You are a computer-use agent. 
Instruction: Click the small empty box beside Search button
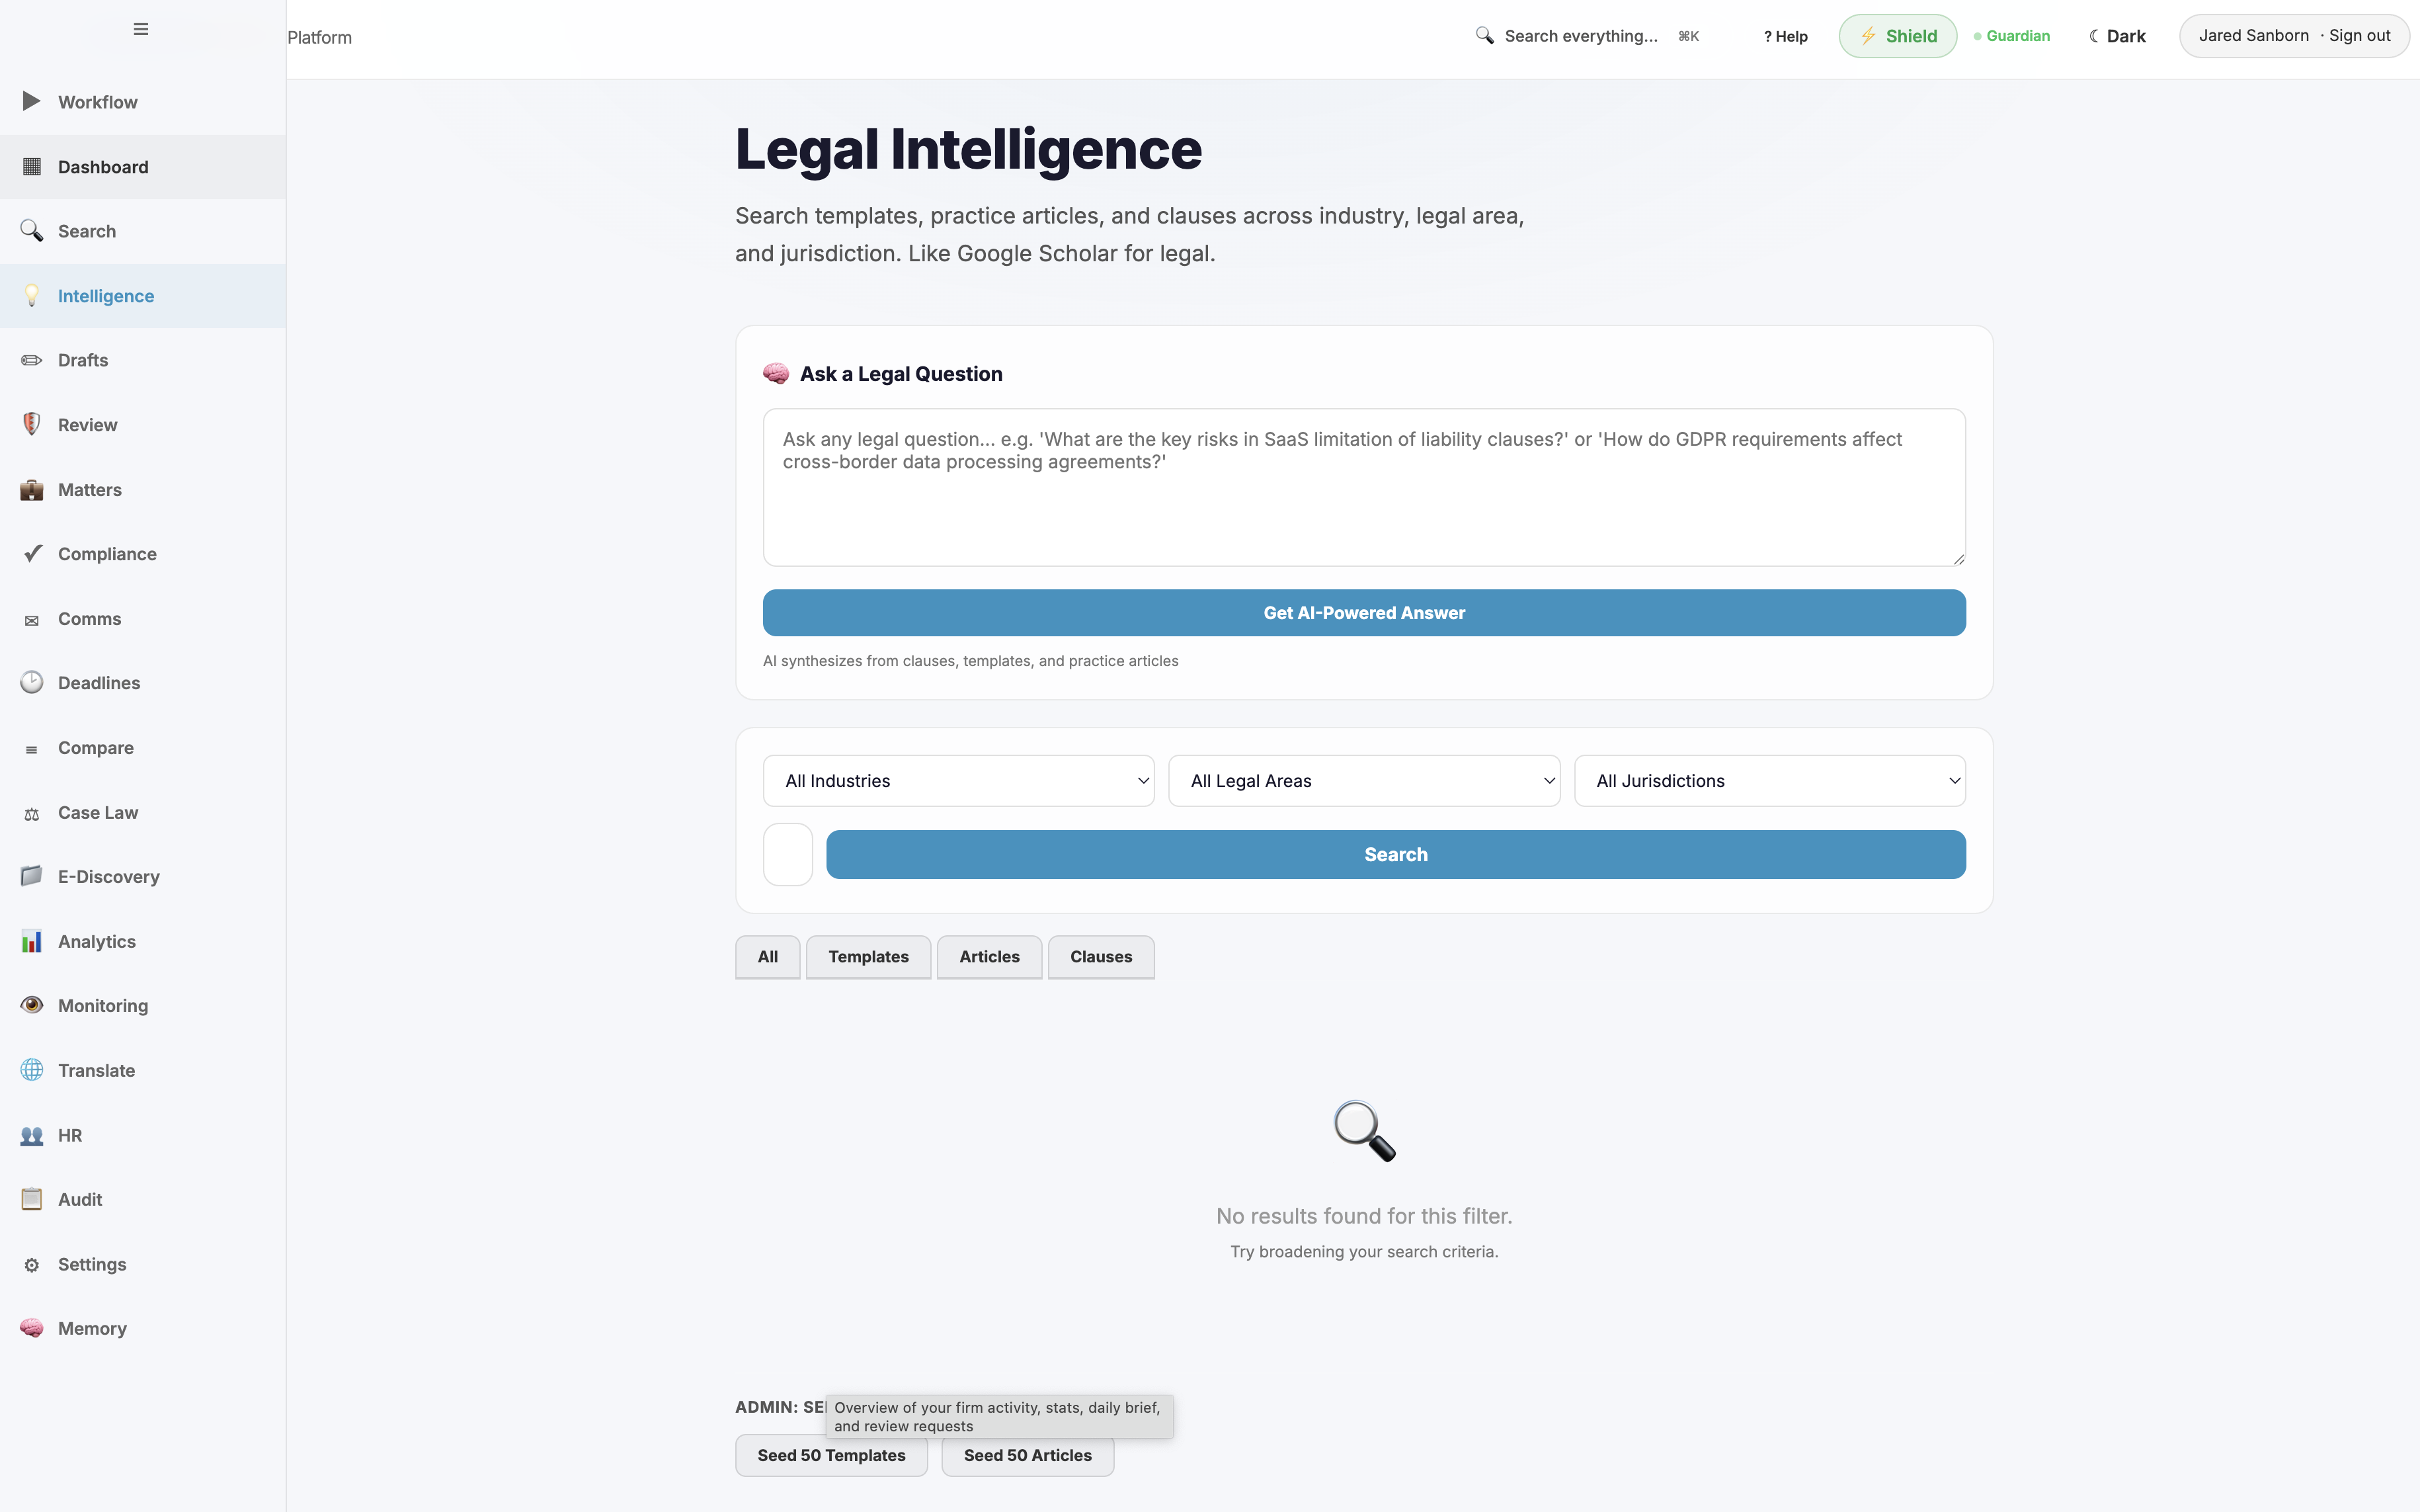click(787, 855)
